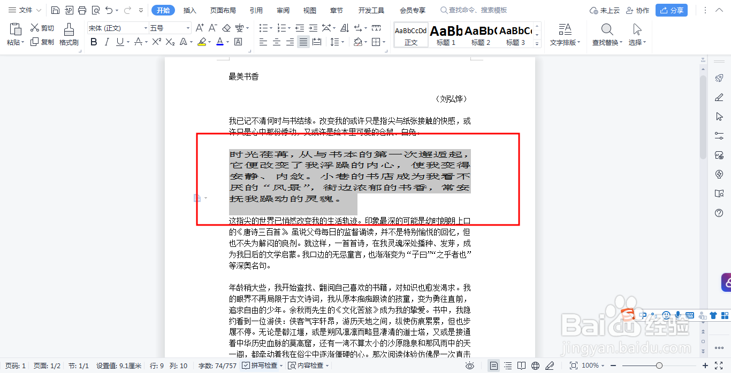Image resolution: width=731 pixels, height=373 pixels.
Task: Toggle Align Left
Action: point(263,42)
